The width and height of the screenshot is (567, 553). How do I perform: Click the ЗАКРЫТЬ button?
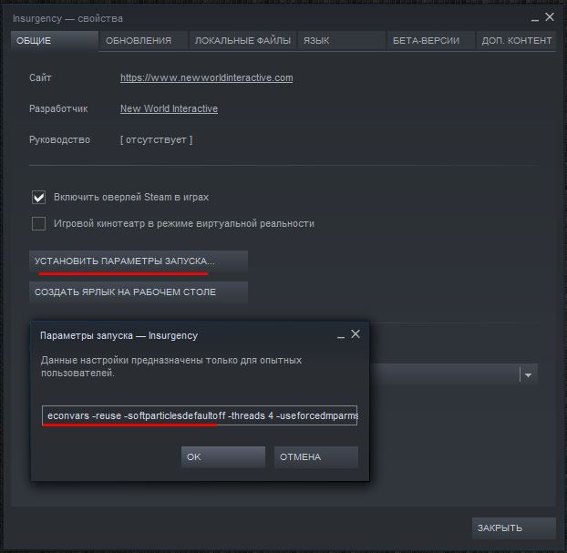514,528
